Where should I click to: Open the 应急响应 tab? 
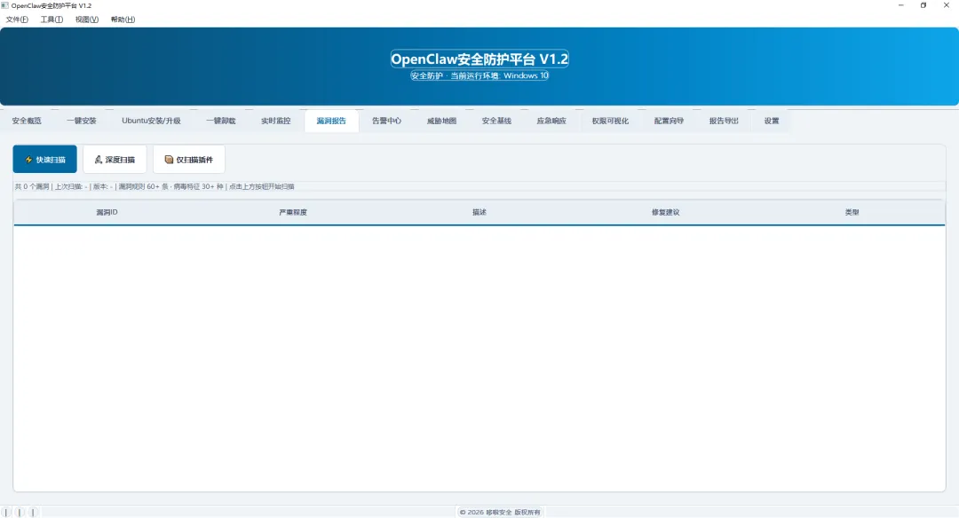[x=551, y=121]
